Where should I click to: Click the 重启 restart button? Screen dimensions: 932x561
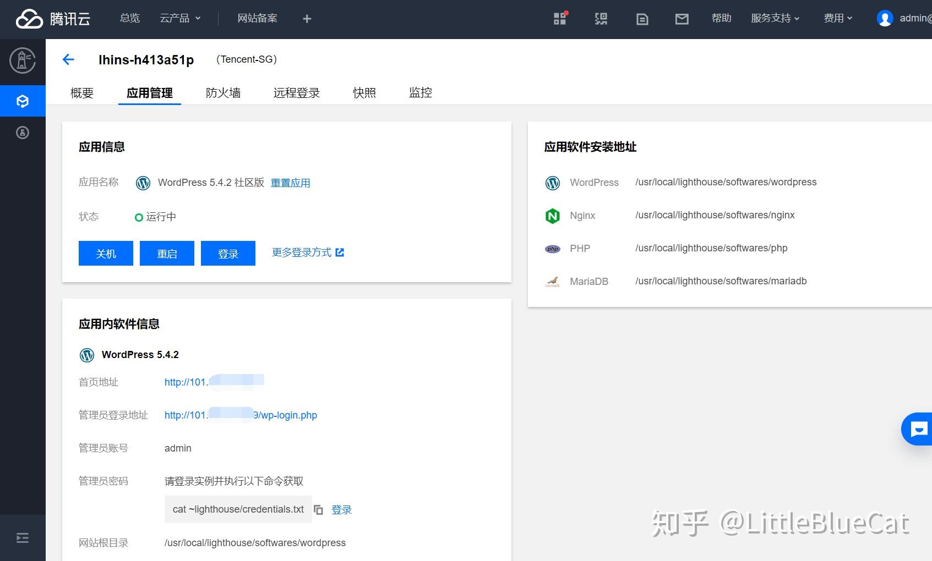pos(167,253)
